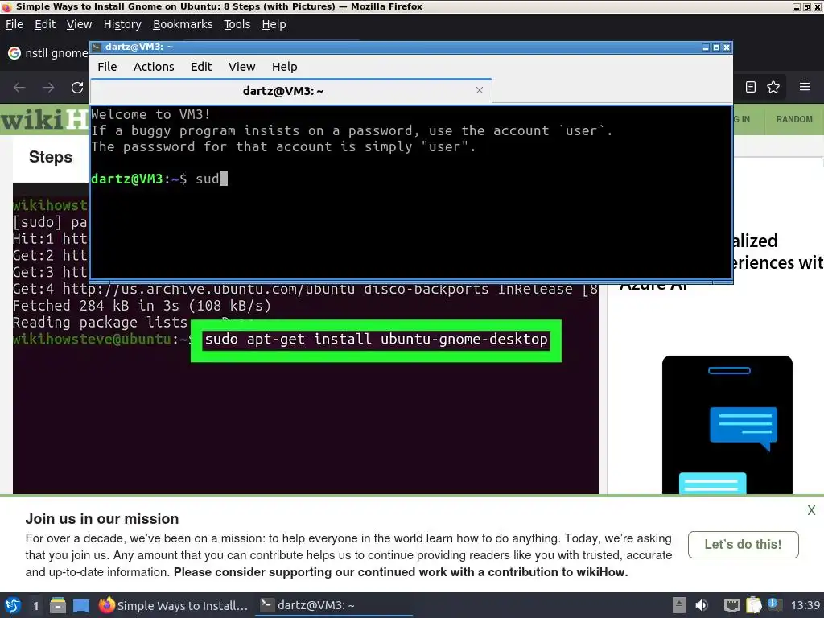Click 'Join us in our mission' heading
Screen dimensions: 824x618
point(102,519)
